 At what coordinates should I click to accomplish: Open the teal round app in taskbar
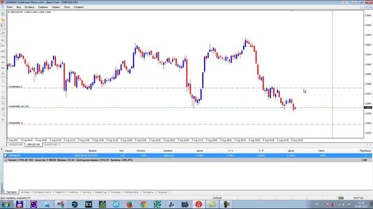[x=75, y=204]
